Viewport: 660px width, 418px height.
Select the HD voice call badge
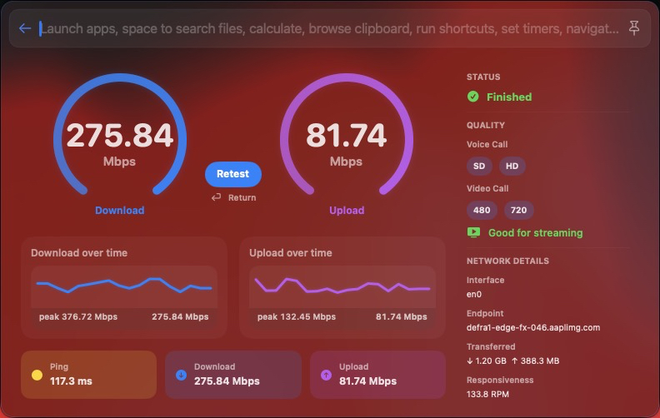pyautogui.click(x=512, y=166)
